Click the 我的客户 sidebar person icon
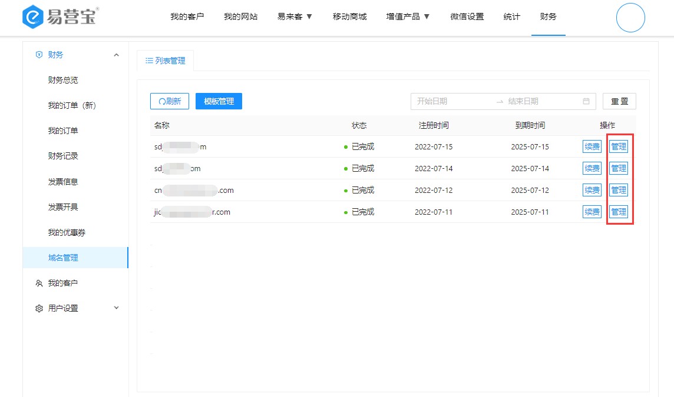The image size is (674, 397). [x=39, y=283]
